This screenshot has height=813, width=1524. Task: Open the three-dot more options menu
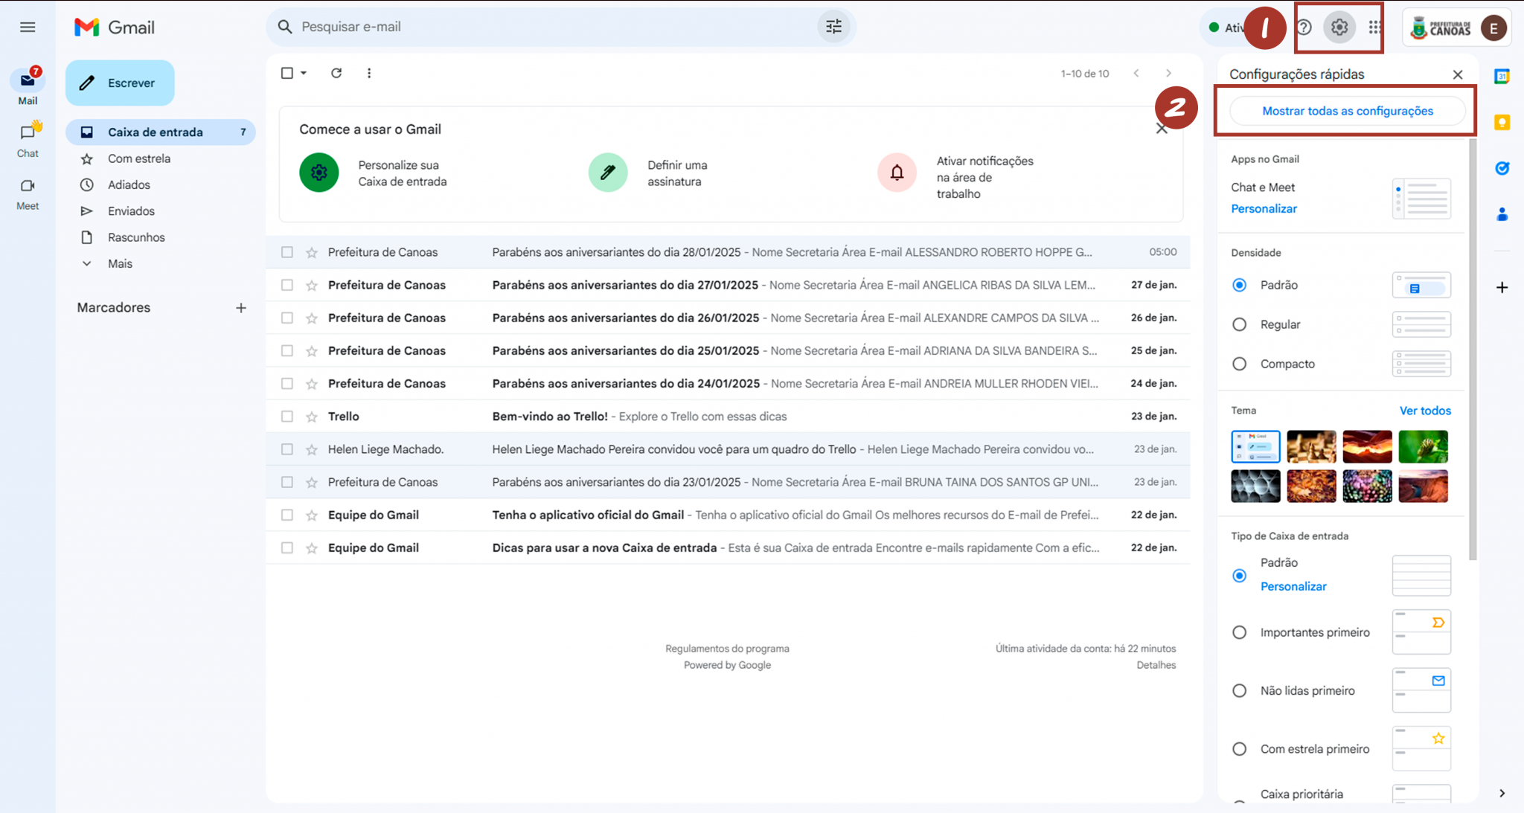coord(369,73)
